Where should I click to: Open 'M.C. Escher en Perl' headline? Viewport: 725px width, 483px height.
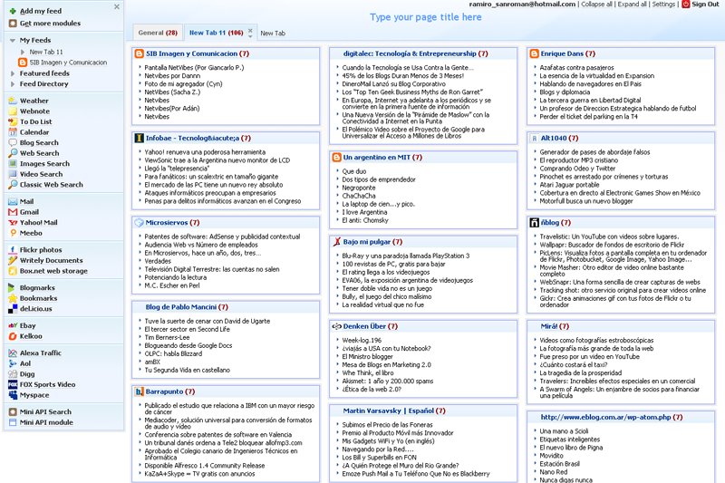click(x=172, y=285)
